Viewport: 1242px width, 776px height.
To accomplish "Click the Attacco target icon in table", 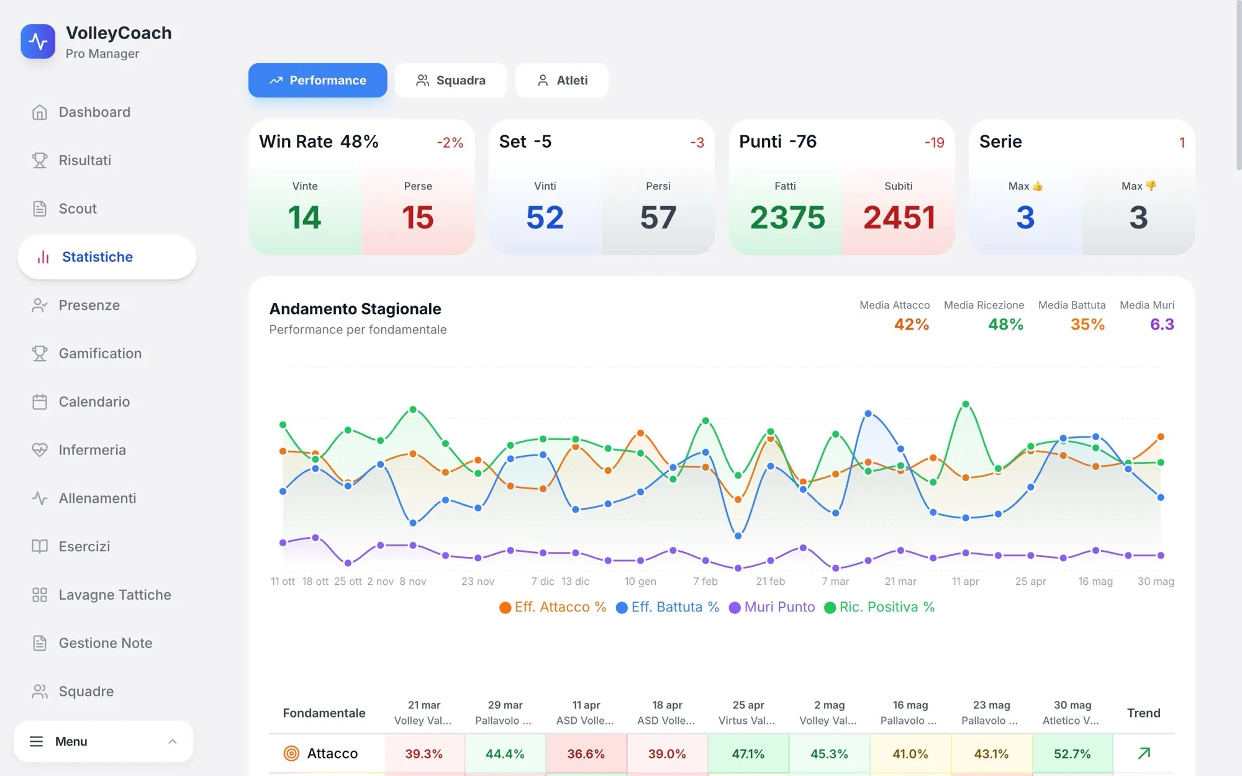I will click(291, 754).
